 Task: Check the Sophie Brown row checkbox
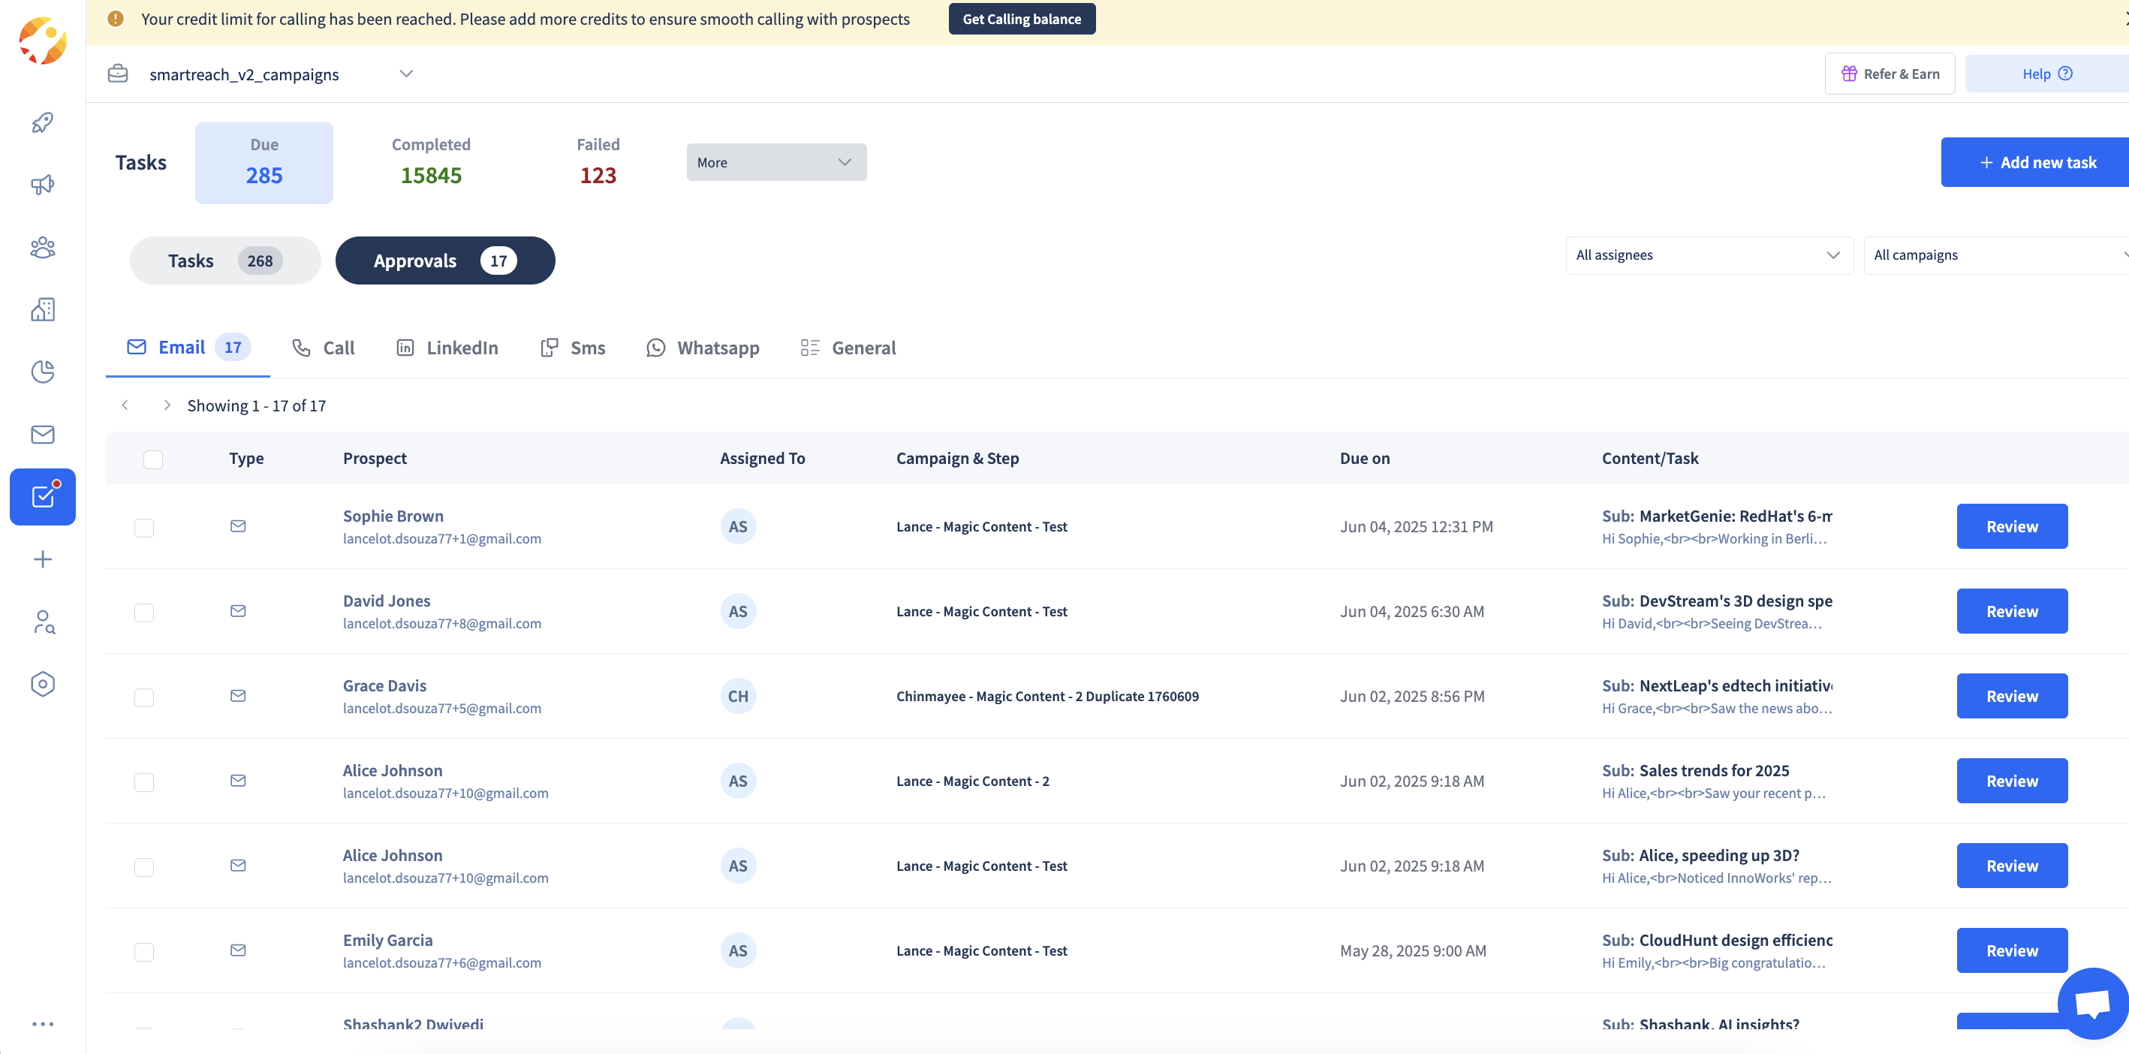(x=144, y=528)
